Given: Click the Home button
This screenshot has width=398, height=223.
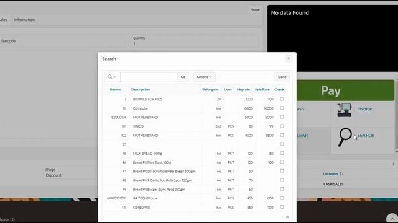Looking at the screenshot, I should pos(255,10).
